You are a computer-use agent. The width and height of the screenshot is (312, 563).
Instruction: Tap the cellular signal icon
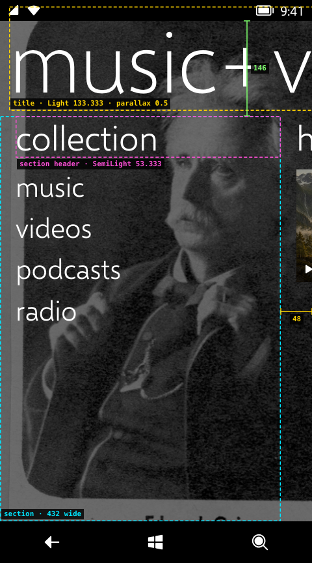point(14,11)
